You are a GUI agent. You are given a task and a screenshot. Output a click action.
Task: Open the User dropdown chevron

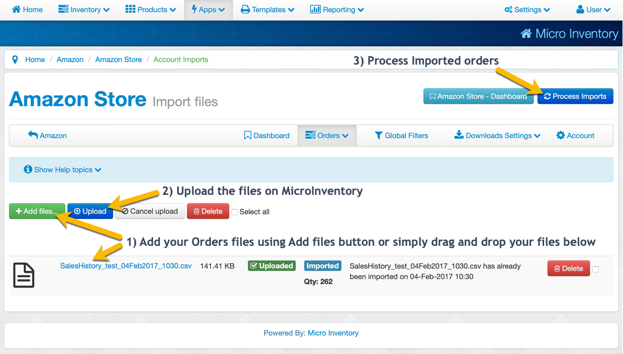pyautogui.click(x=607, y=10)
